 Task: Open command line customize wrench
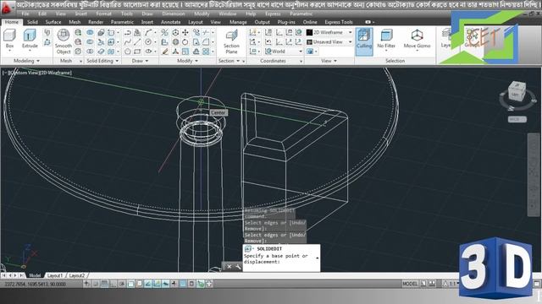click(238, 267)
